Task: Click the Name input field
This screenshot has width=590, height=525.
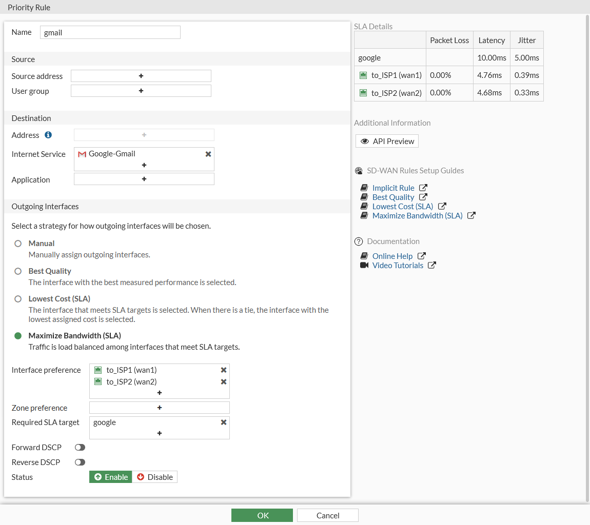Action: click(x=110, y=32)
